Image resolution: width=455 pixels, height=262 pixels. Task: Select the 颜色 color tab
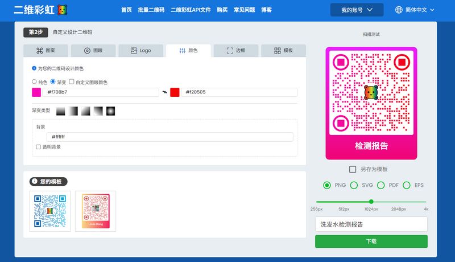point(188,51)
